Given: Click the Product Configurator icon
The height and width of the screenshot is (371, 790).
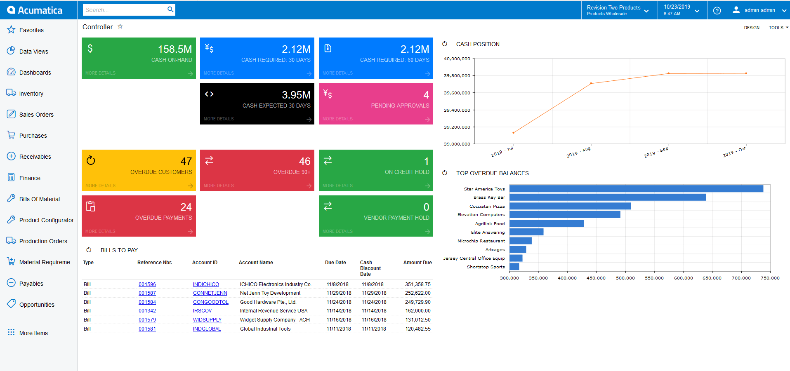Looking at the screenshot, I should point(11,220).
